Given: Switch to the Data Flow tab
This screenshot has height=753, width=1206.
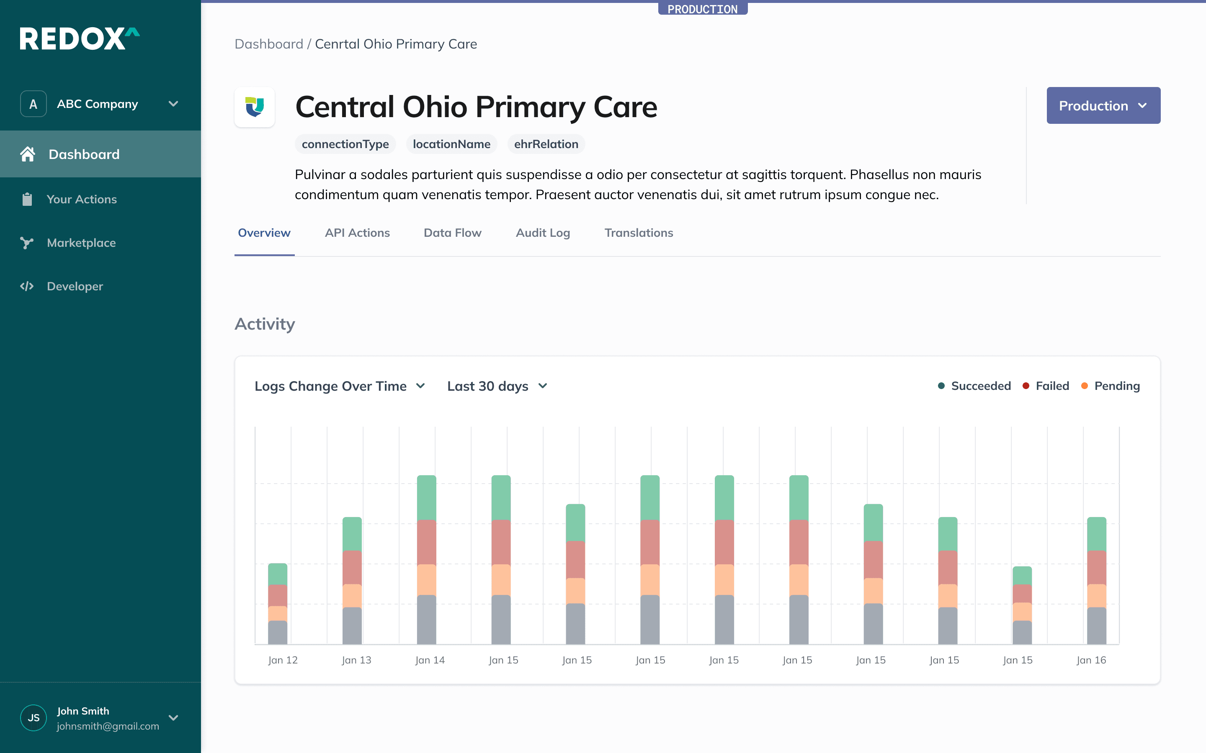Looking at the screenshot, I should click(x=453, y=233).
